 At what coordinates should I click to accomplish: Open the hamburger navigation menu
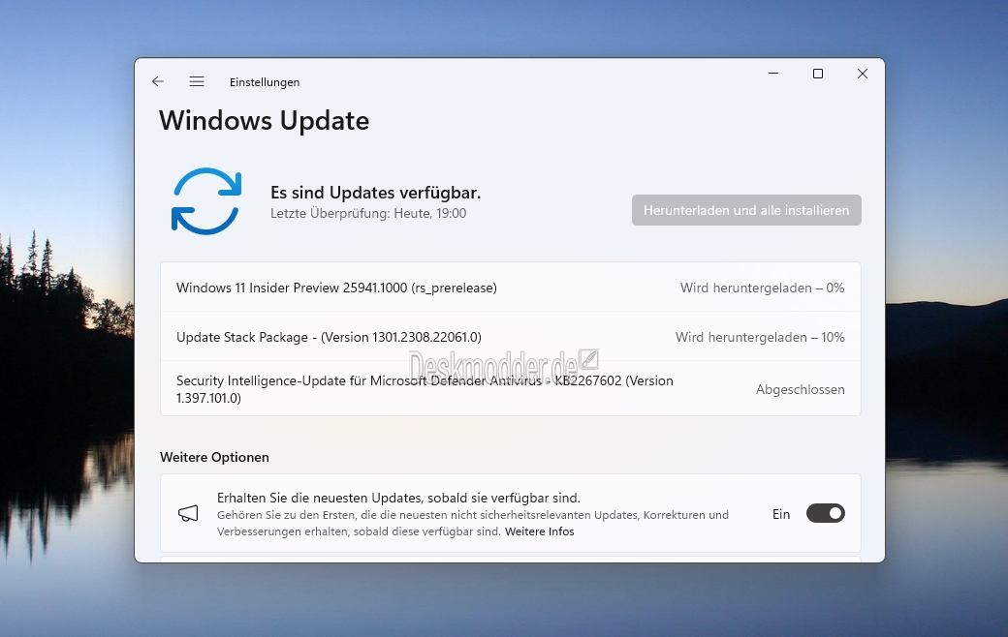tap(197, 81)
